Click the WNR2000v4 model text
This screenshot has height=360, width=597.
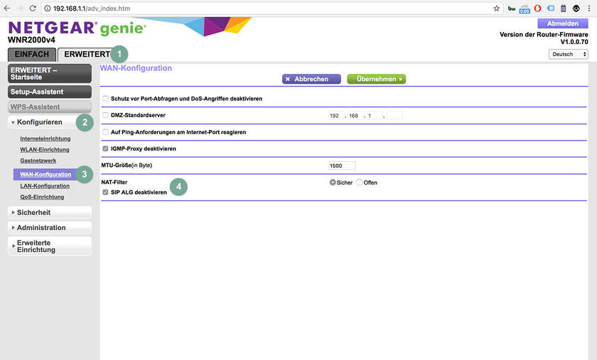[x=31, y=40]
